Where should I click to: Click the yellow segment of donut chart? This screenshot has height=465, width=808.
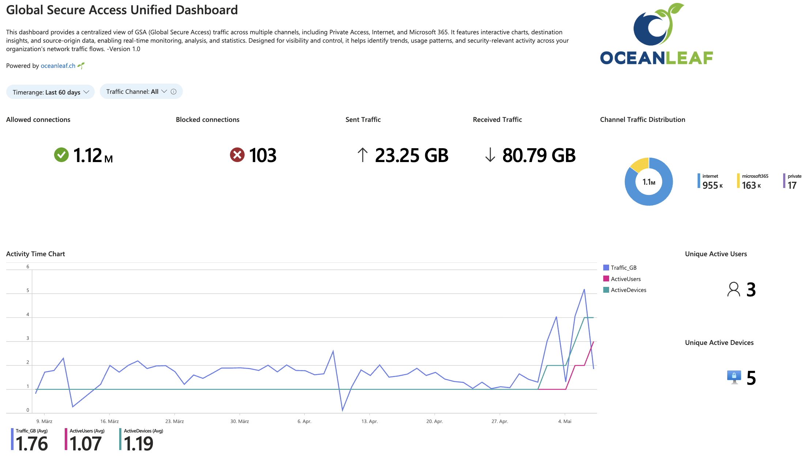coord(641,164)
